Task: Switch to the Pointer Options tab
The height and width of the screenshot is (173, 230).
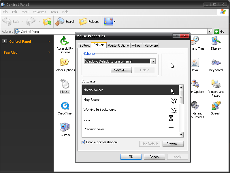Action: (118, 46)
